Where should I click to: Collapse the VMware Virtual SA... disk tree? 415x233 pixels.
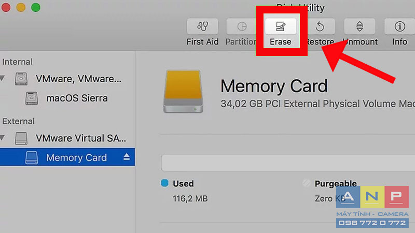3,138
